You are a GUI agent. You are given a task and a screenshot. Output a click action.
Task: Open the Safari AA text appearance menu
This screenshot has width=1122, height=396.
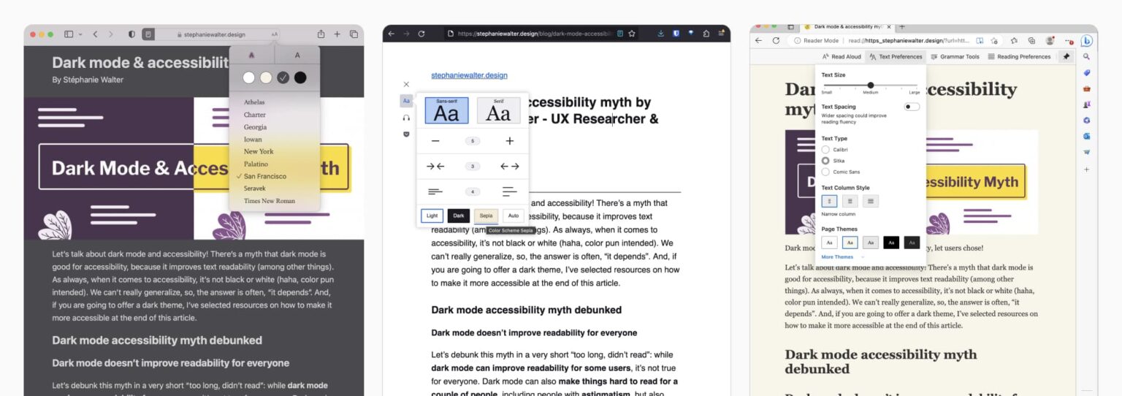coord(275,34)
